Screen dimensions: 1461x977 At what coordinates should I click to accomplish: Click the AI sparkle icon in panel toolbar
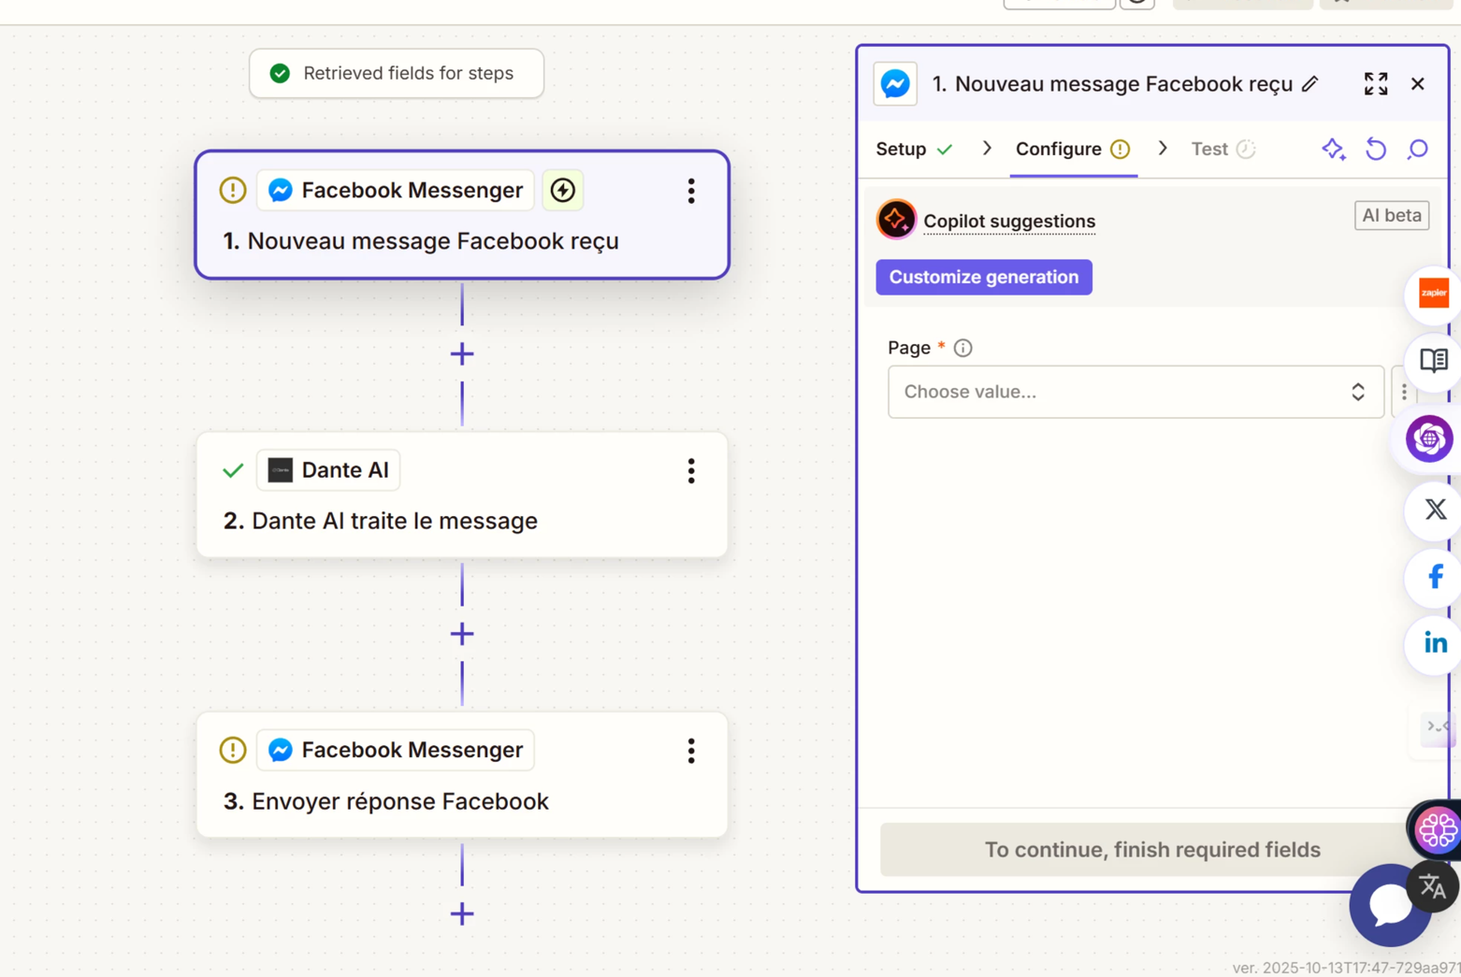coord(1333,150)
